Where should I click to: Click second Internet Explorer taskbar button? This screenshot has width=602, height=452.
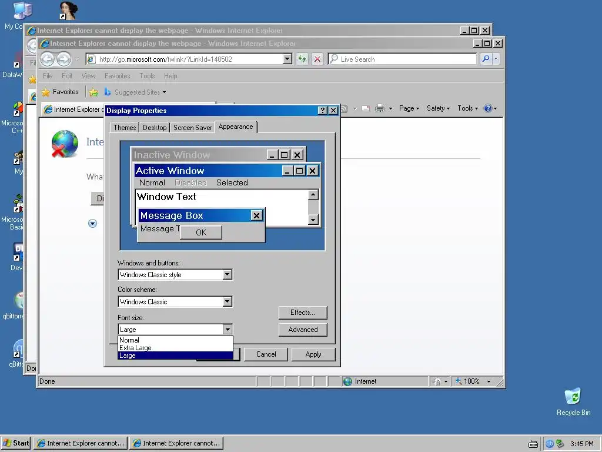click(176, 443)
